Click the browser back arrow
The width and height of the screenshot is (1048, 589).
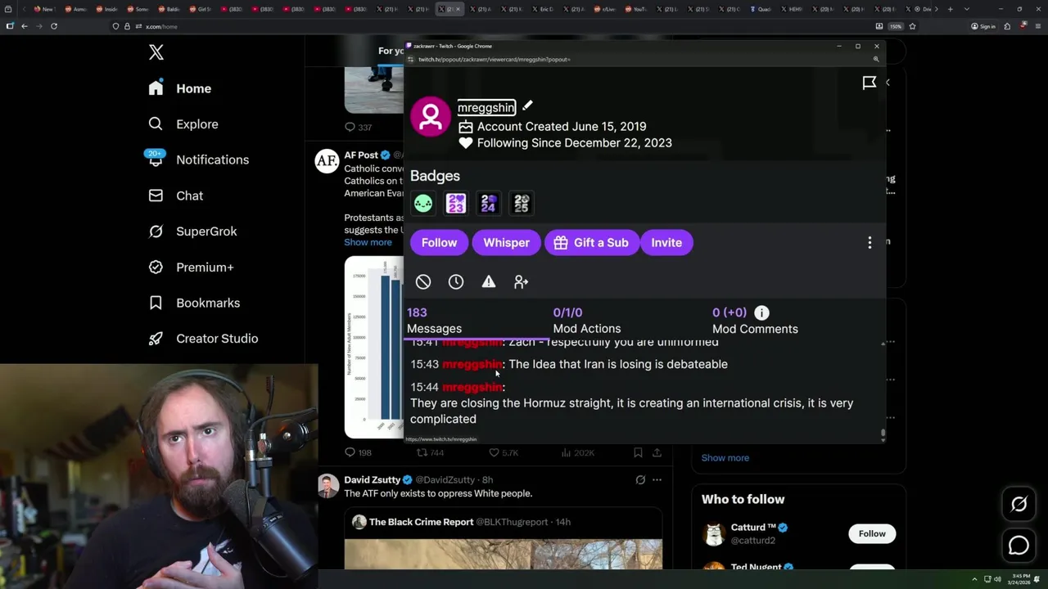25,26
